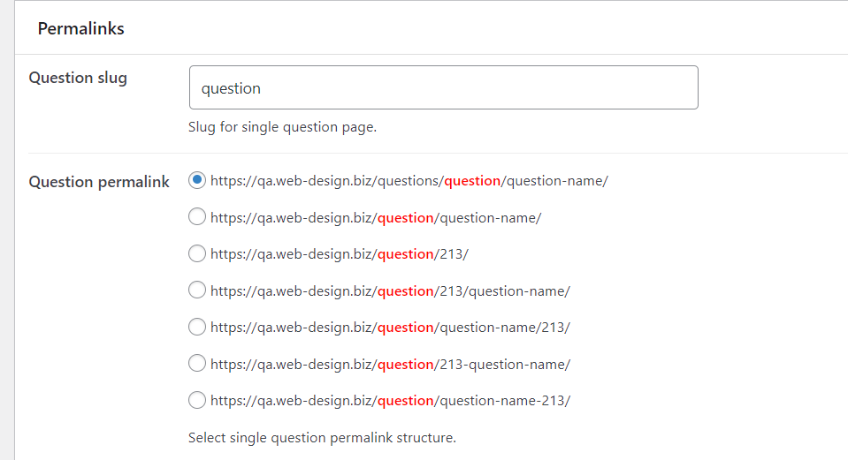The image size is (848, 460).
Task: Choose the question/213-question-name/ radio button
Action: [x=197, y=364]
